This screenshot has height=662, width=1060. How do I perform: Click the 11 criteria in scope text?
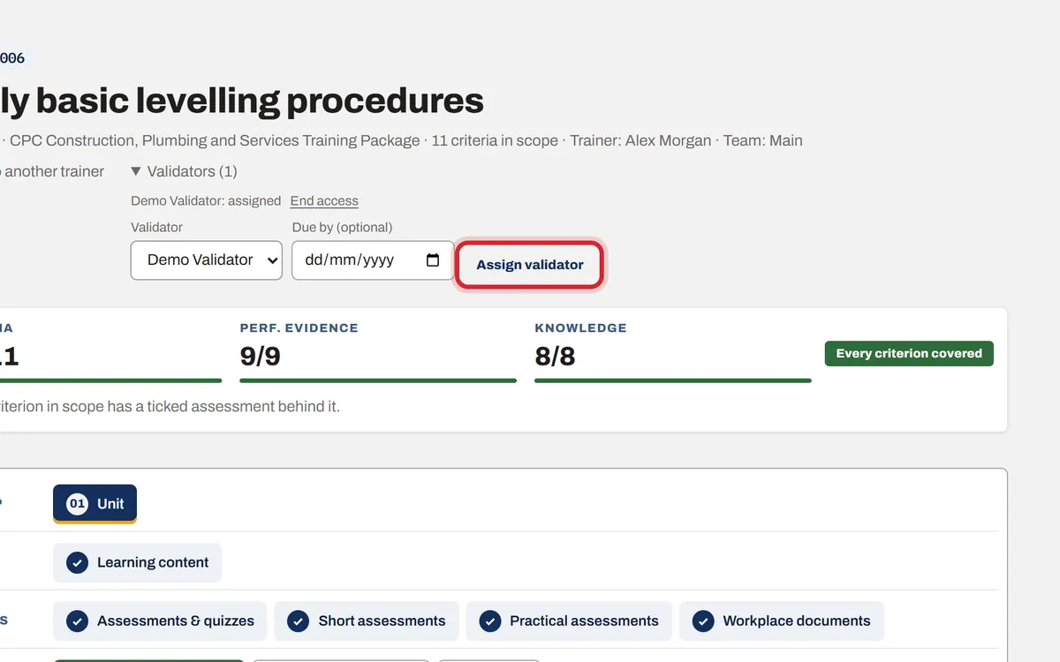point(495,140)
